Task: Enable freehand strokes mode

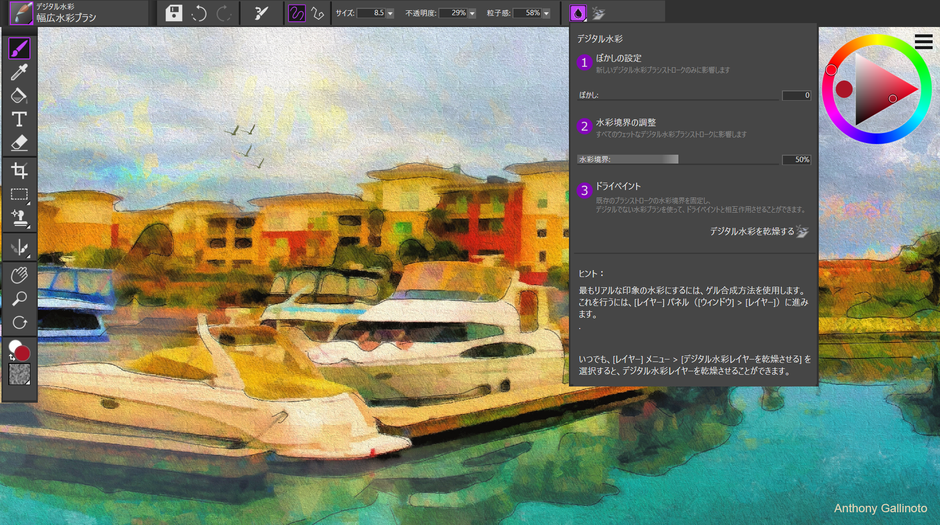Action: click(x=296, y=13)
